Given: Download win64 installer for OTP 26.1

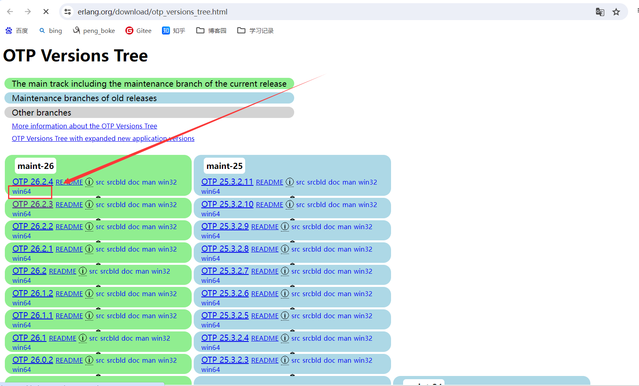Looking at the screenshot, I should 21,347.
